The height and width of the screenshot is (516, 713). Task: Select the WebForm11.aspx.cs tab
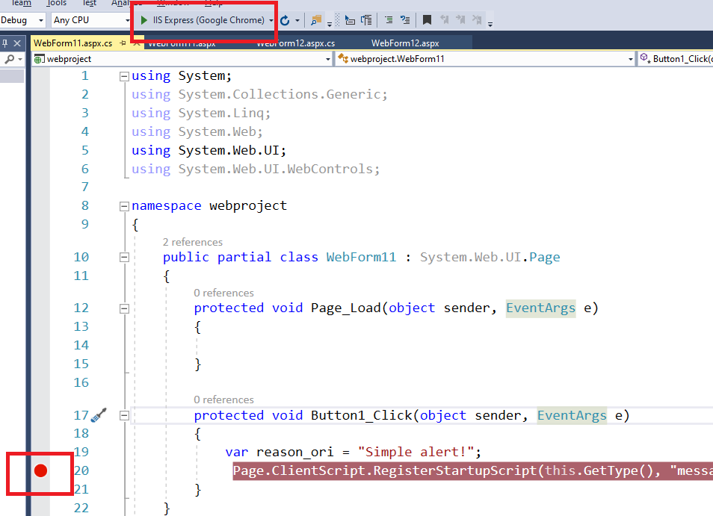(x=72, y=43)
